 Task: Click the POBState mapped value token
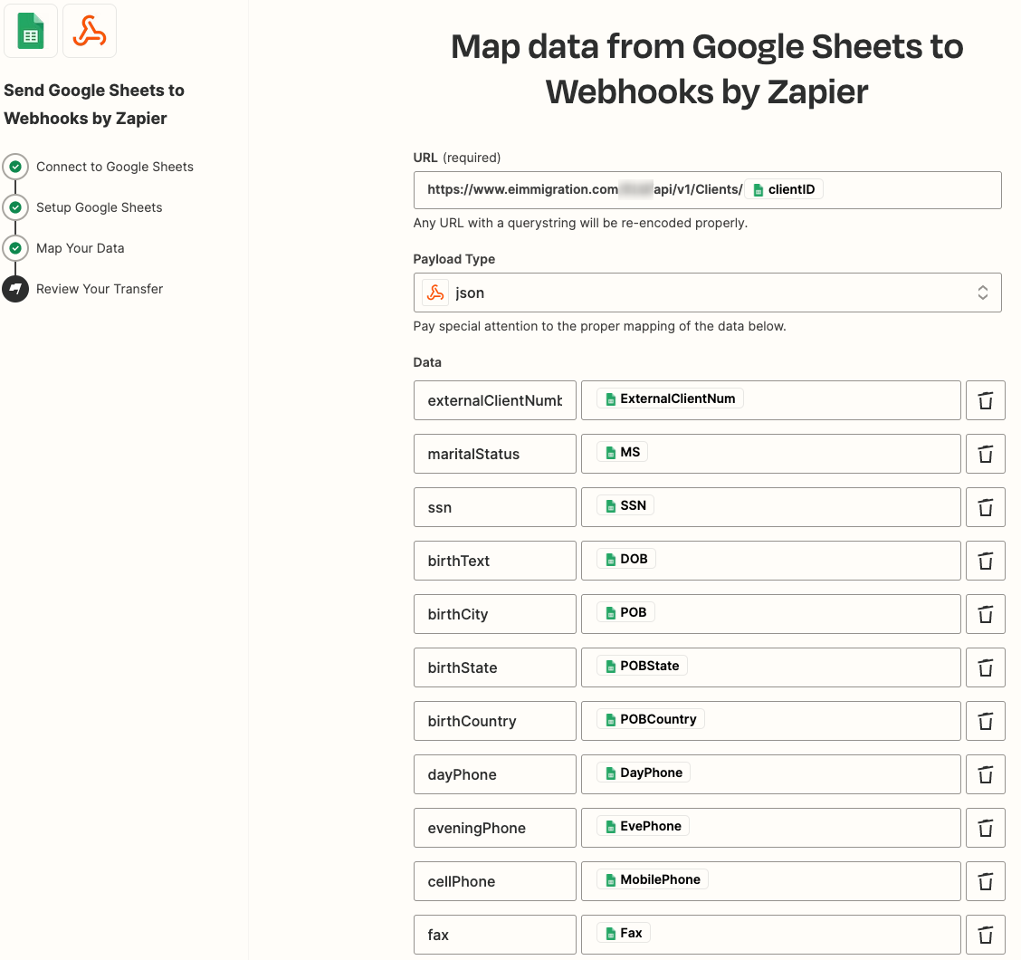coord(642,666)
